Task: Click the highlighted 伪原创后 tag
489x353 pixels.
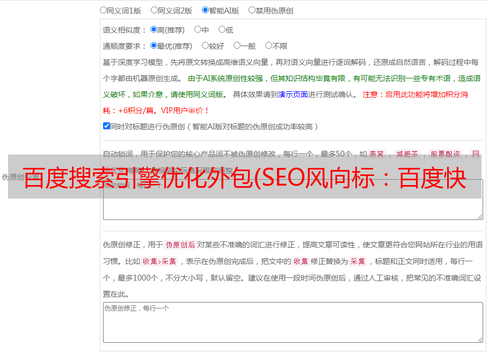Action: [180, 245]
